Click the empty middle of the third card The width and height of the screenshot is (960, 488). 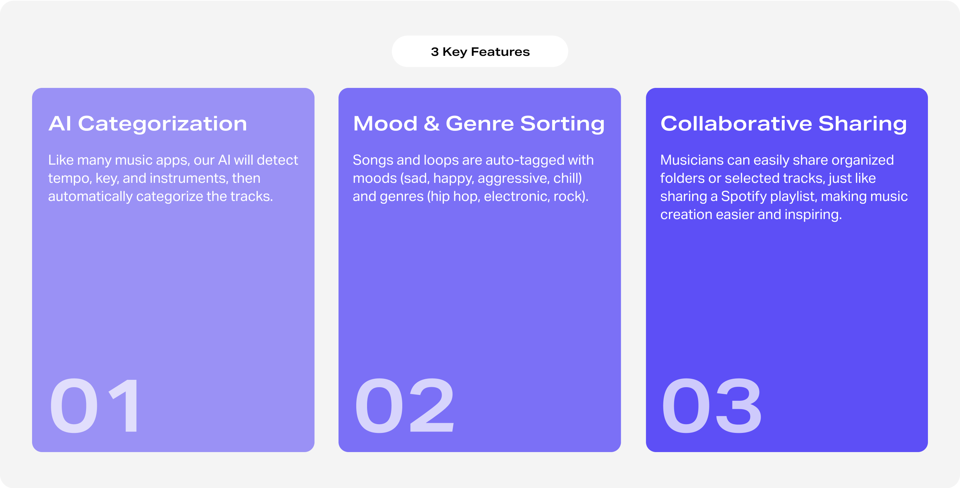[786, 294]
